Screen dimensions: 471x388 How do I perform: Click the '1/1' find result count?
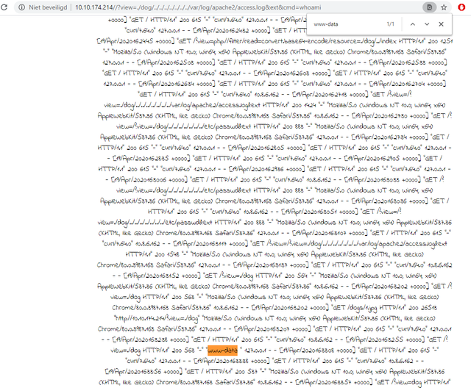(390, 24)
